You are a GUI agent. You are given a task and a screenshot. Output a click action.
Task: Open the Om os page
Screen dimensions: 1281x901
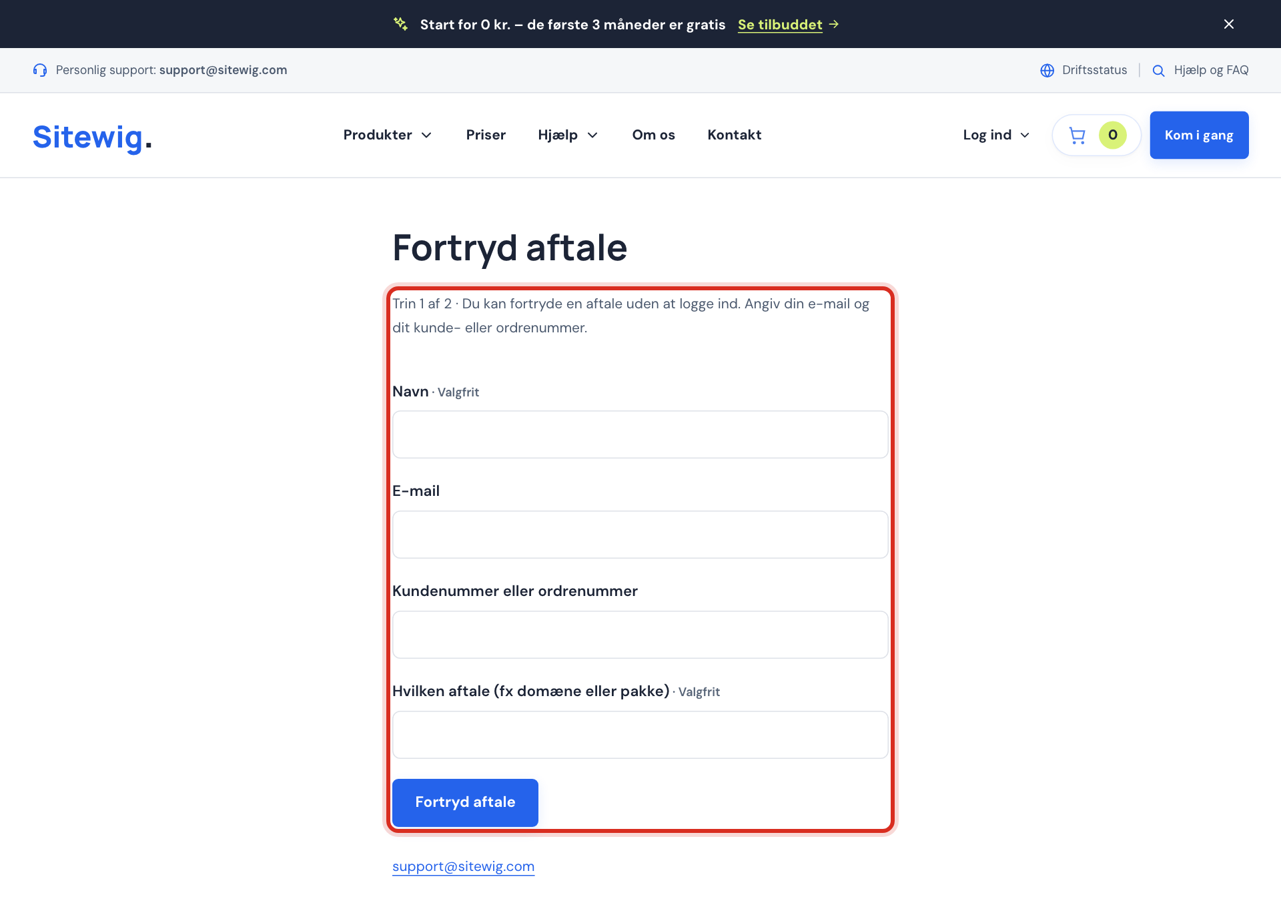[x=653, y=135]
